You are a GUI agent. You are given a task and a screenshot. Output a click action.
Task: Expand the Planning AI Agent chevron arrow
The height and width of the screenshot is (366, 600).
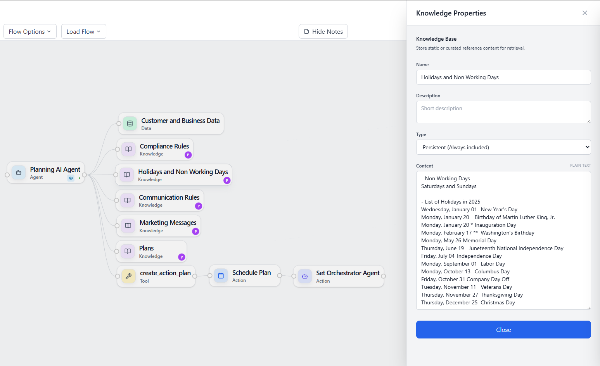coord(80,178)
